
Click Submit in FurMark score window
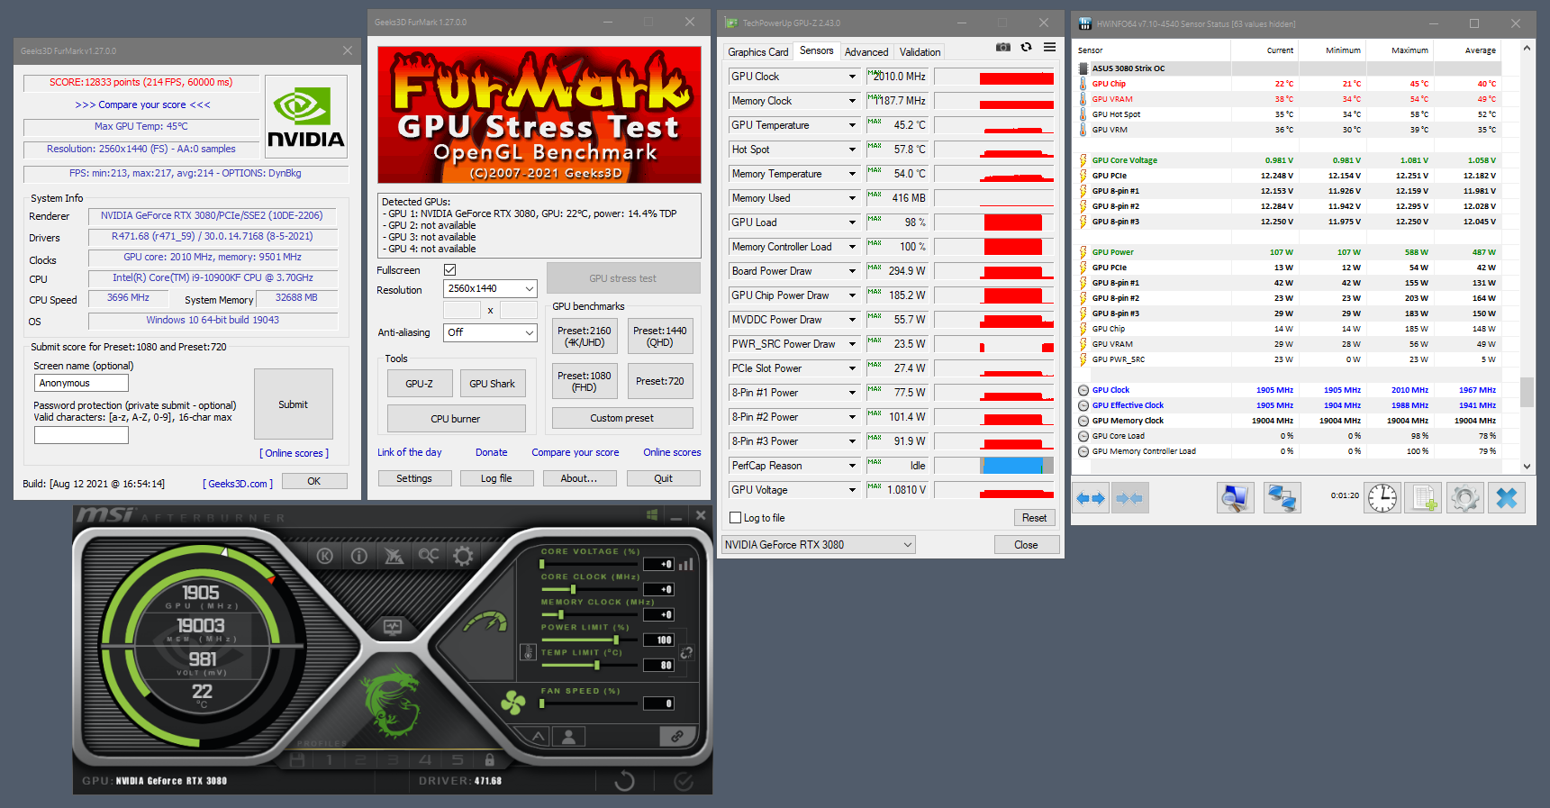click(294, 404)
